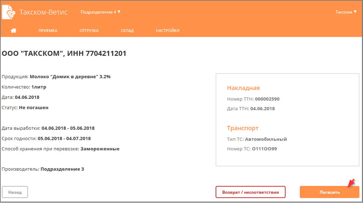
Task: Select status value Не погашен
Action: click(34, 107)
